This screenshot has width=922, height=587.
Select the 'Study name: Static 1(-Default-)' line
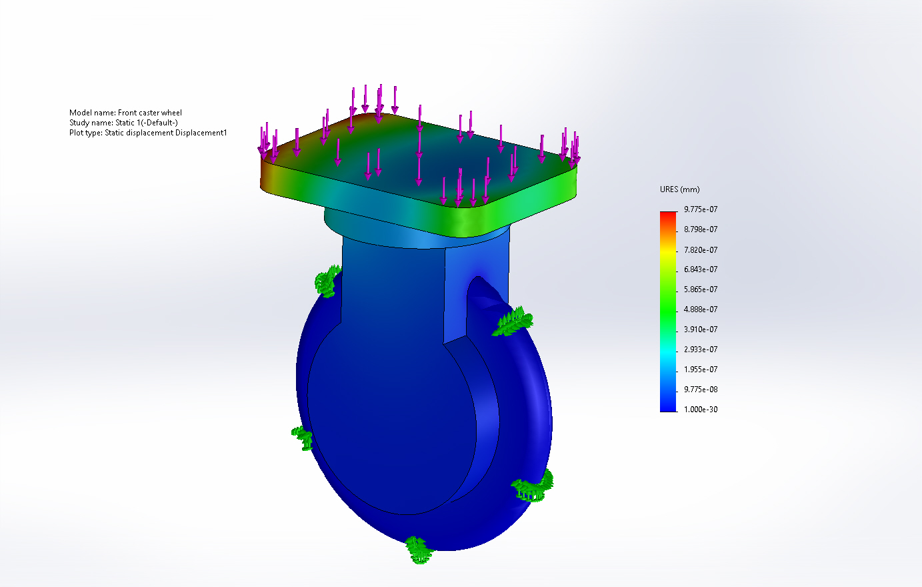pyautogui.click(x=123, y=123)
